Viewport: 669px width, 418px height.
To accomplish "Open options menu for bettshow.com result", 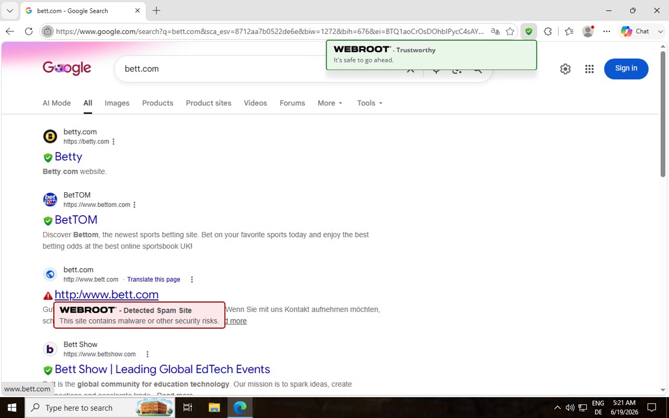I will (147, 354).
